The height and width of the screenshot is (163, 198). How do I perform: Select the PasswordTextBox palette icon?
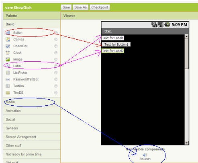(8, 79)
